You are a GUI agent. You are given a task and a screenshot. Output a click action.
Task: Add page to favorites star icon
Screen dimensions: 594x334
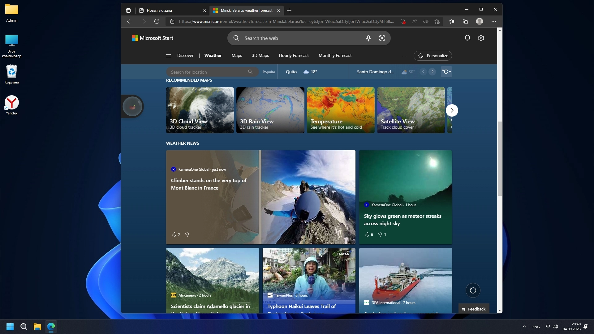(x=437, y=21)
